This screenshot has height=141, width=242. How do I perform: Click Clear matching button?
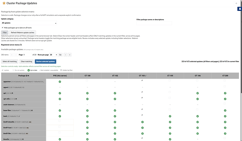[26, 61]
